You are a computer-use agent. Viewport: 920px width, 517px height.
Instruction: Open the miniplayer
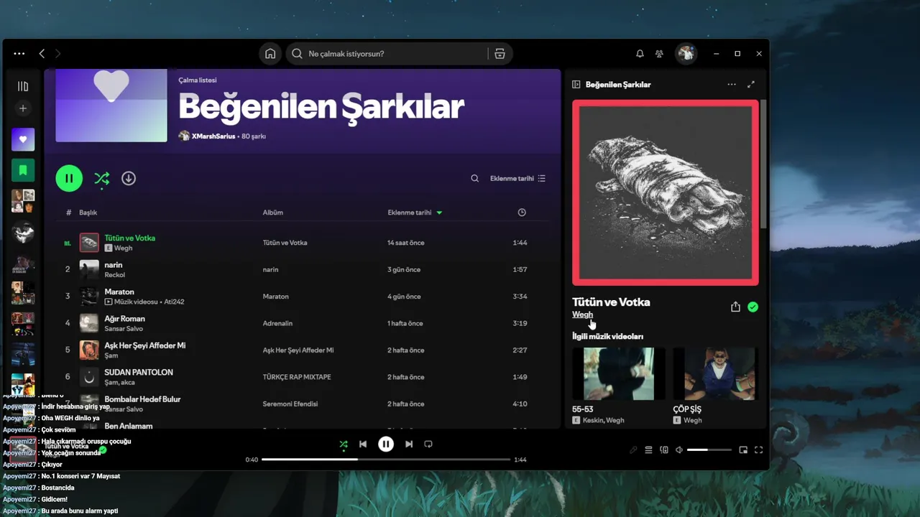[x=743, y=450]
